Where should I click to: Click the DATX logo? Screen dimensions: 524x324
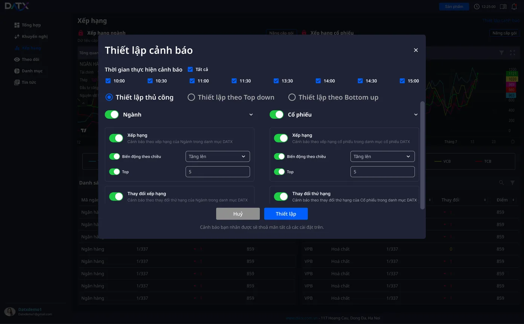(17, 6)
